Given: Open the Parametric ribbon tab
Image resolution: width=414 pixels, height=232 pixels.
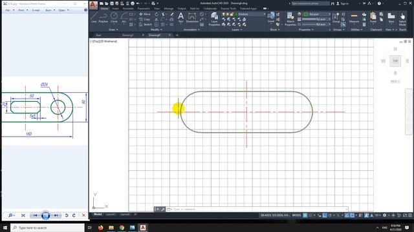Looking at the screenshot, I should [x=144, y=8].
